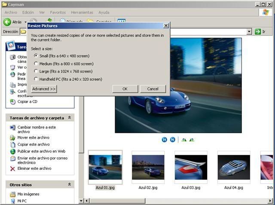Select the Large 1024 x 768 size option
Viewport: 275px width, 205px height.
click(x=36, y=71)
